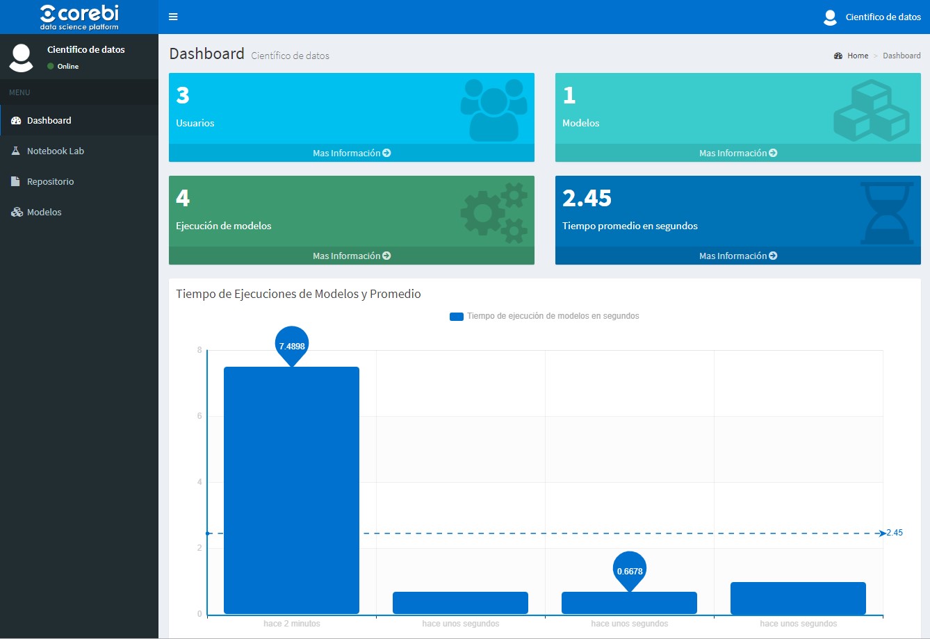The width and height of the screenshot is (930, 639).
Task: Click the number 4 on Ejecución de modelos card
Action: tap(183, 198)
